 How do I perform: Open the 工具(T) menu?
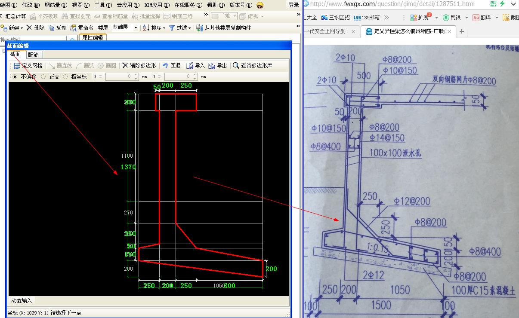(103, 5)
